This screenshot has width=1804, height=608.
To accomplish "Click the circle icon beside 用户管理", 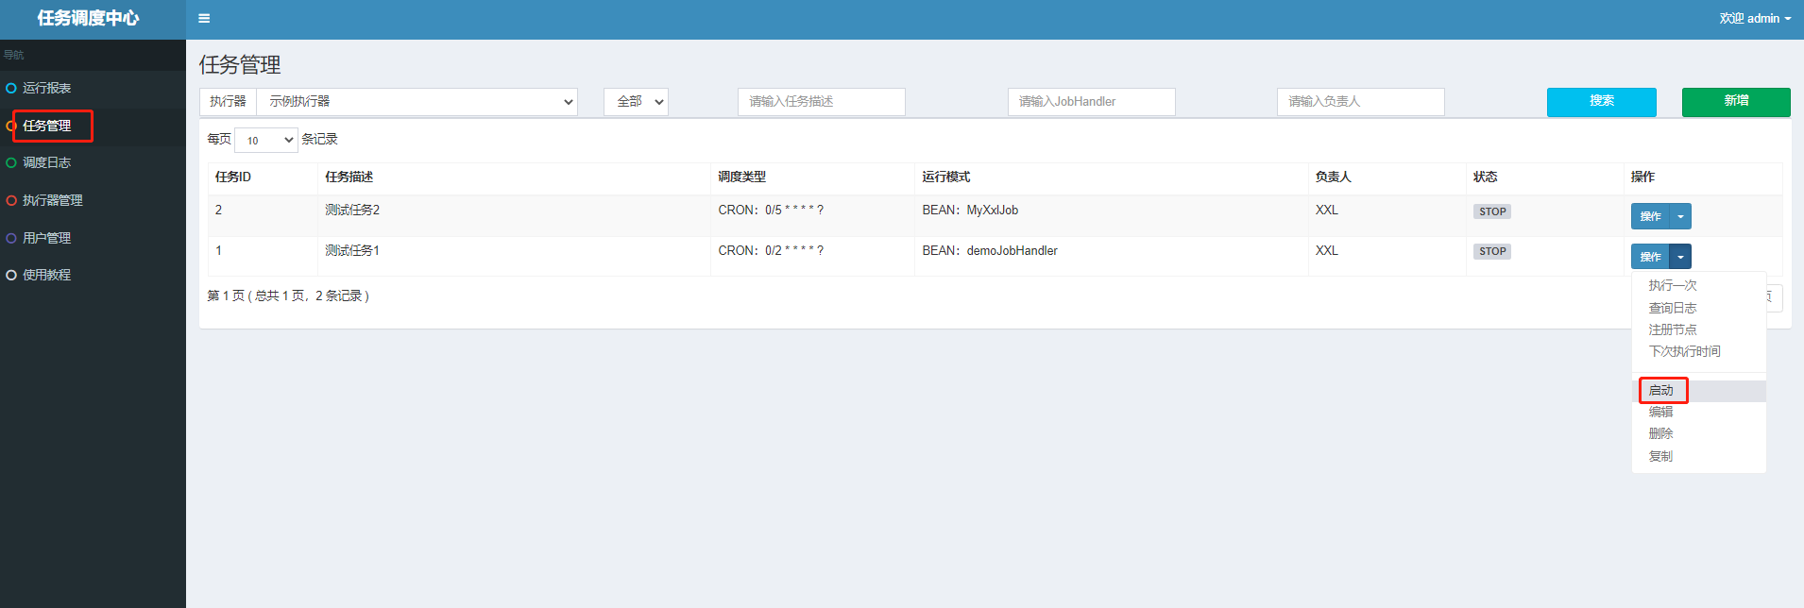I will 11,238.
